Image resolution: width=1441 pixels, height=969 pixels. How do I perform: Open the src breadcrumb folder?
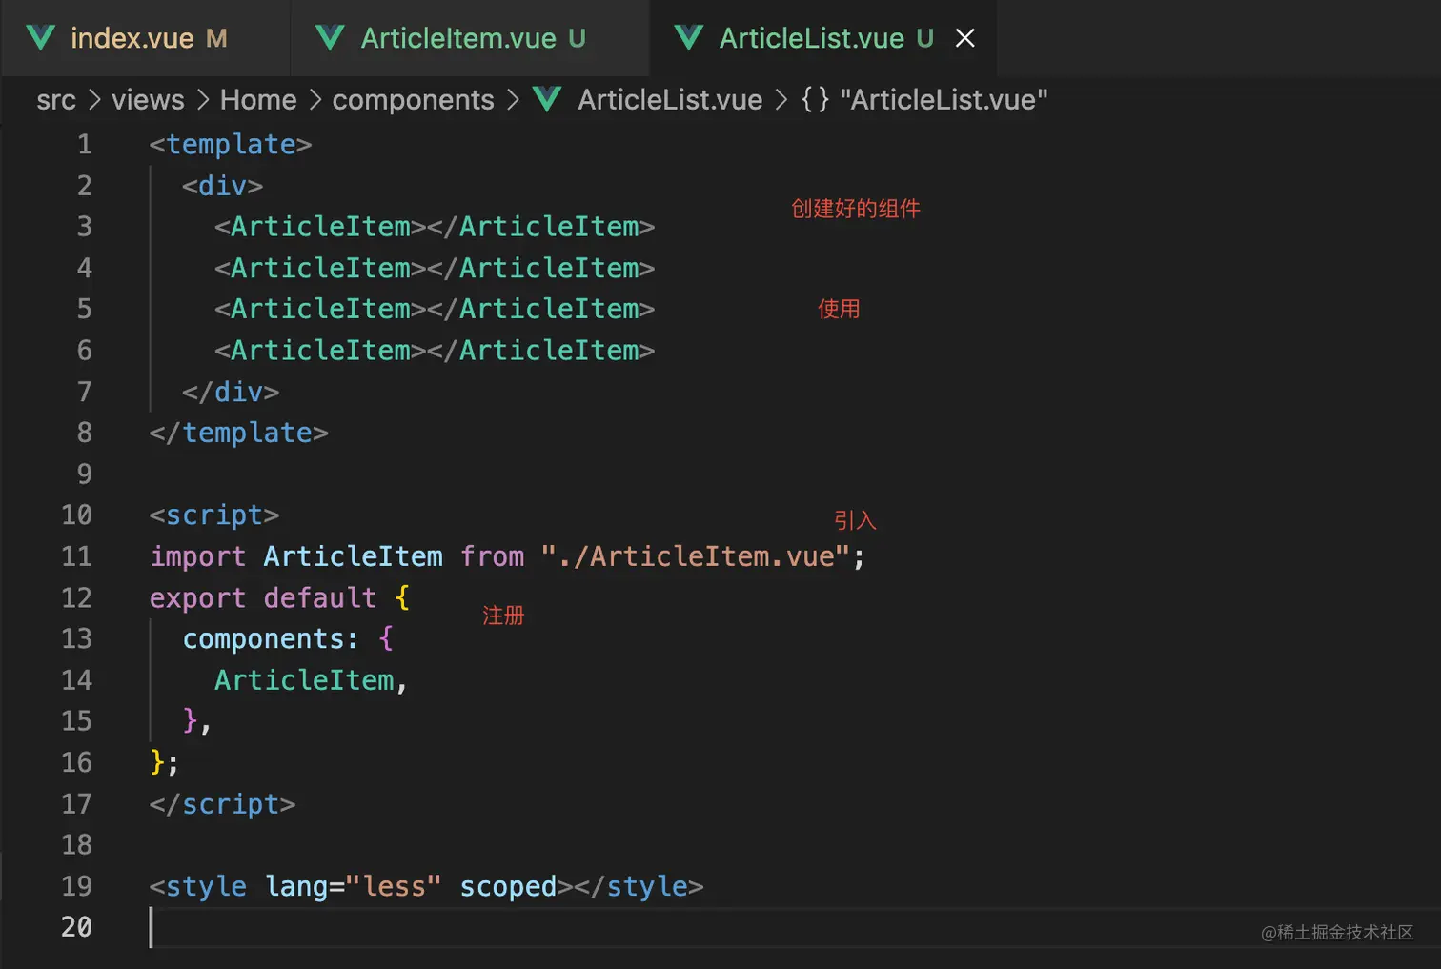tap(56, 100)
